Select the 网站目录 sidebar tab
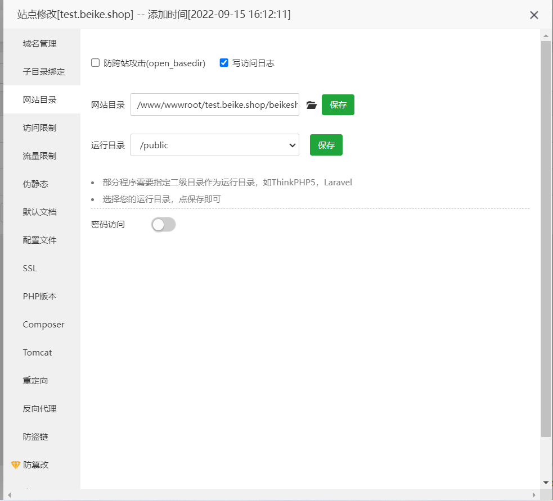This screenshot has height=501, width=553. click(x=42, y=99)
